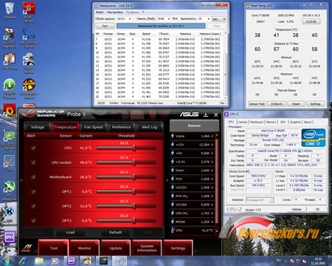Open the LinX Settings menu
Screen dimensions: 332x266
pyautogui.click(x=114, y=12)
